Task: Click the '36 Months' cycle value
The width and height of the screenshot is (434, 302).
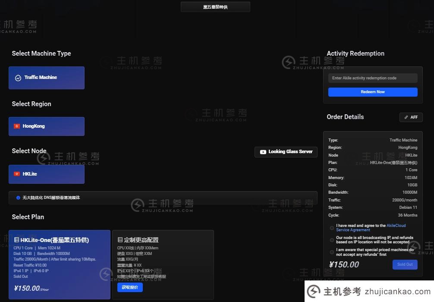Action: (x=408, y=215)
